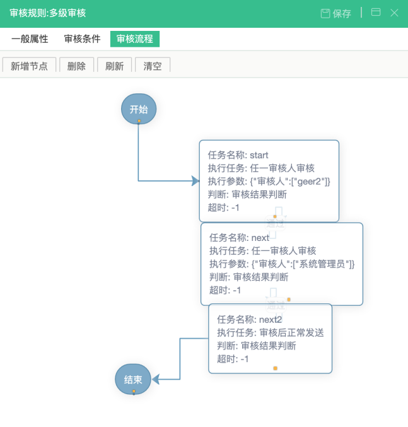Click the orange anchor on next2 node
The width and height of the screenshot is (408, 427).
(x=275, y=368)
